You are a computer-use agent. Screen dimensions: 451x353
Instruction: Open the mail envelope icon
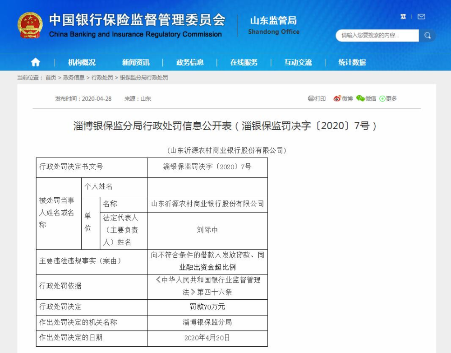pos(421,17)
